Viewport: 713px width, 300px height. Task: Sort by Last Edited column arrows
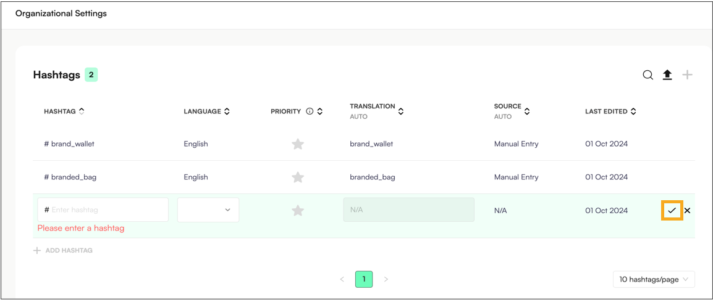(633, 111)
